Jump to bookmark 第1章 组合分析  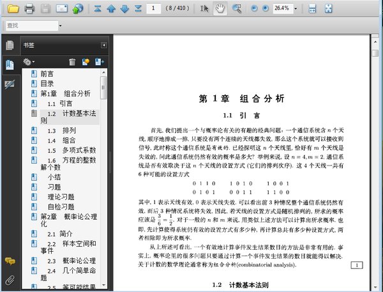pos(66,93)
